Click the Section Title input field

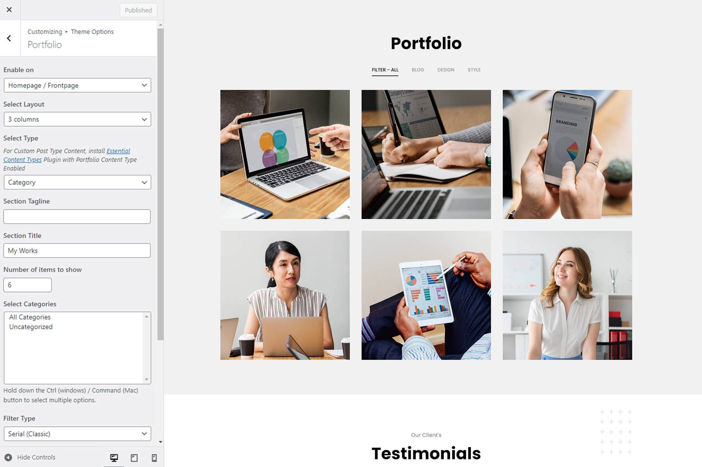[x=77, y=250]
